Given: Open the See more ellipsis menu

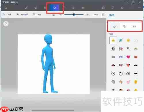Looking at the screenshot, I should (x=139, y=7).
